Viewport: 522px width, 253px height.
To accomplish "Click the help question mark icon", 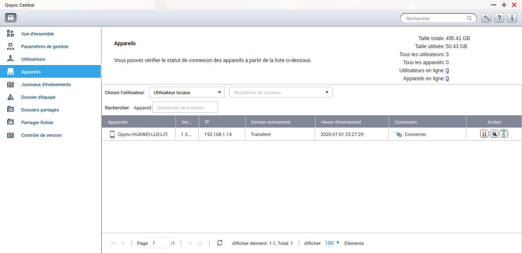I will pyautogui.click(x=499, y=18).
